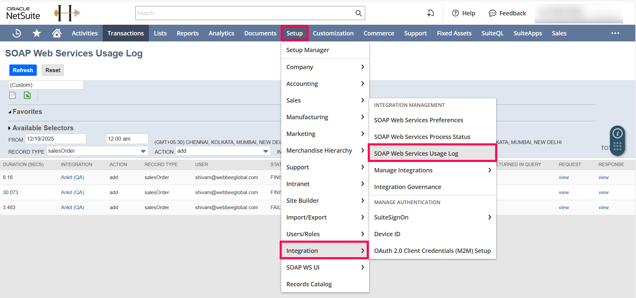The width and height of the screenshot is (636, 298).
Task: Open the Create New icon in header
Action: pyautogui.click(x=431, y=13)
